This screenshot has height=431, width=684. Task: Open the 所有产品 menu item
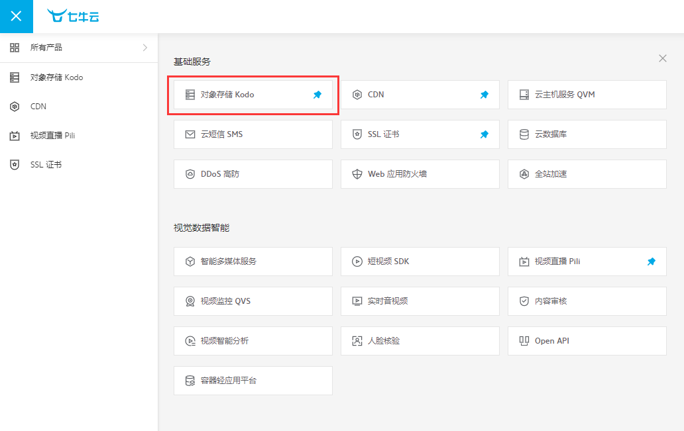click(79, 48)
